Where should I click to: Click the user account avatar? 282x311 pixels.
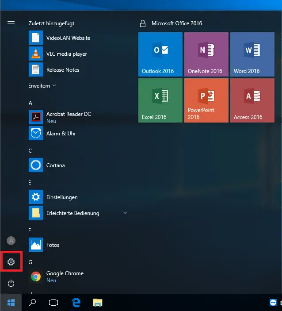point(11,241)
